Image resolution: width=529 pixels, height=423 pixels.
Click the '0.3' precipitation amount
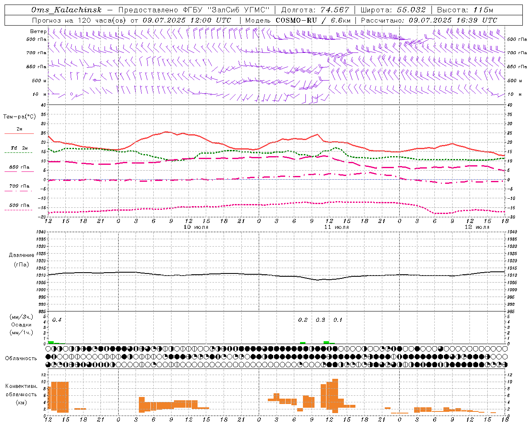pyautogui.click(x=321, y=320)
